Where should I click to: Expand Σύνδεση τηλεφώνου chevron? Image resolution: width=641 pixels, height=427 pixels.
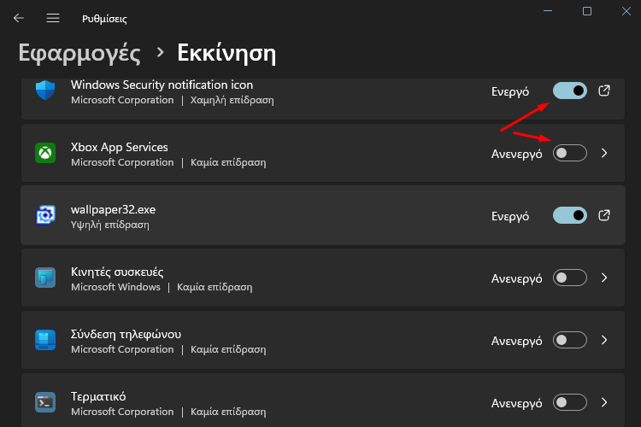pos(604,340)
